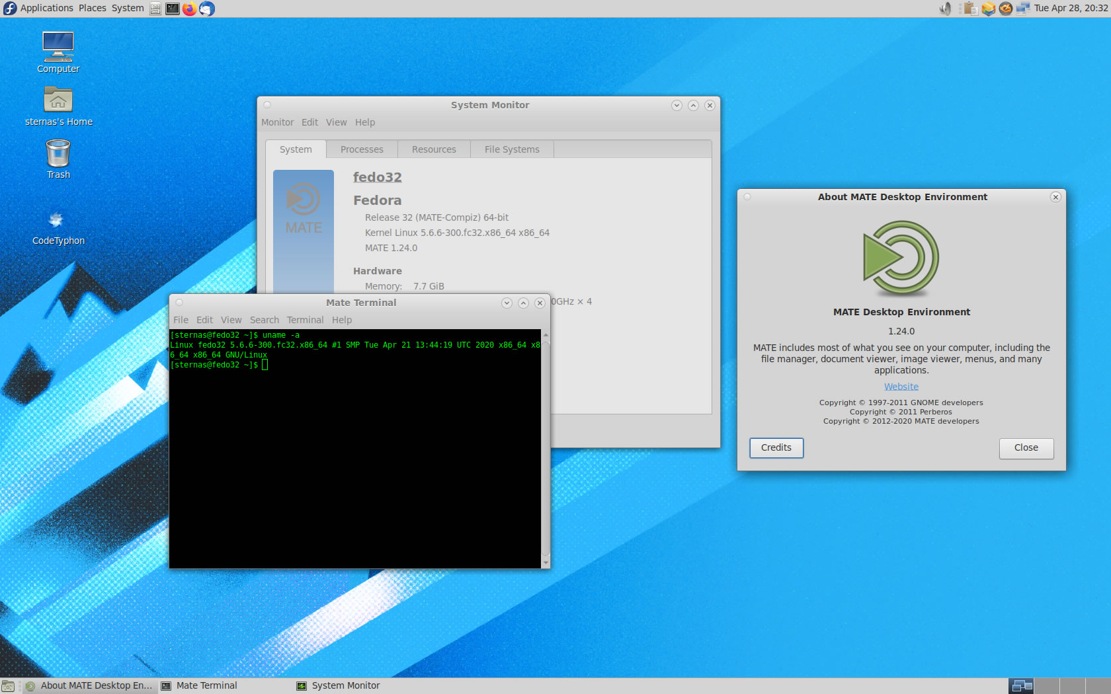Open View menu in Mate Terminal
Screen dimensions: 1111x694
[231, 320]
